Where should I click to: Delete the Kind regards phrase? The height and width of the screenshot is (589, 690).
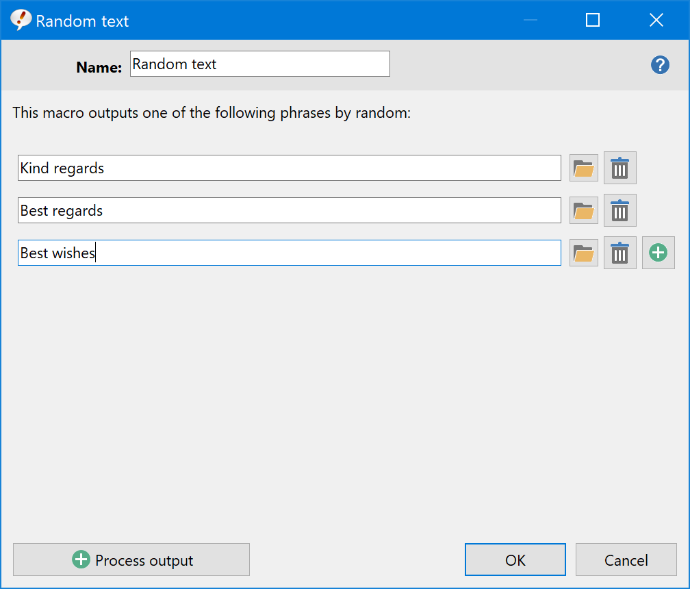point(619,168)
